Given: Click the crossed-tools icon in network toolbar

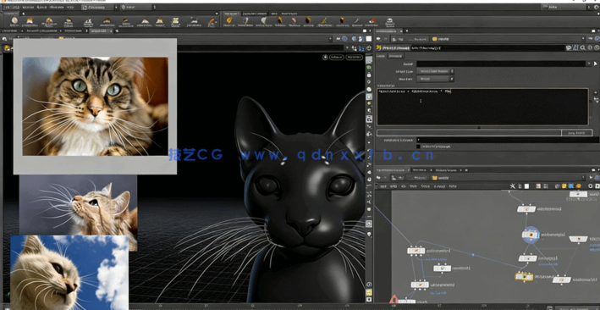Looking at the screenshot, I should tap(513, 185).
